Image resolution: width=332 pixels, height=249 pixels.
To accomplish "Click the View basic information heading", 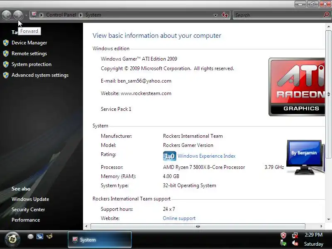I will (157, 36).
